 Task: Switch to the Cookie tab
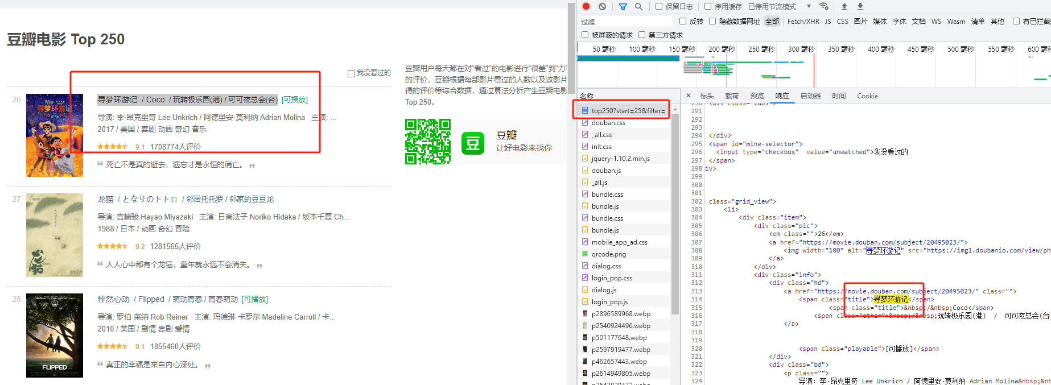click(867, 96)
